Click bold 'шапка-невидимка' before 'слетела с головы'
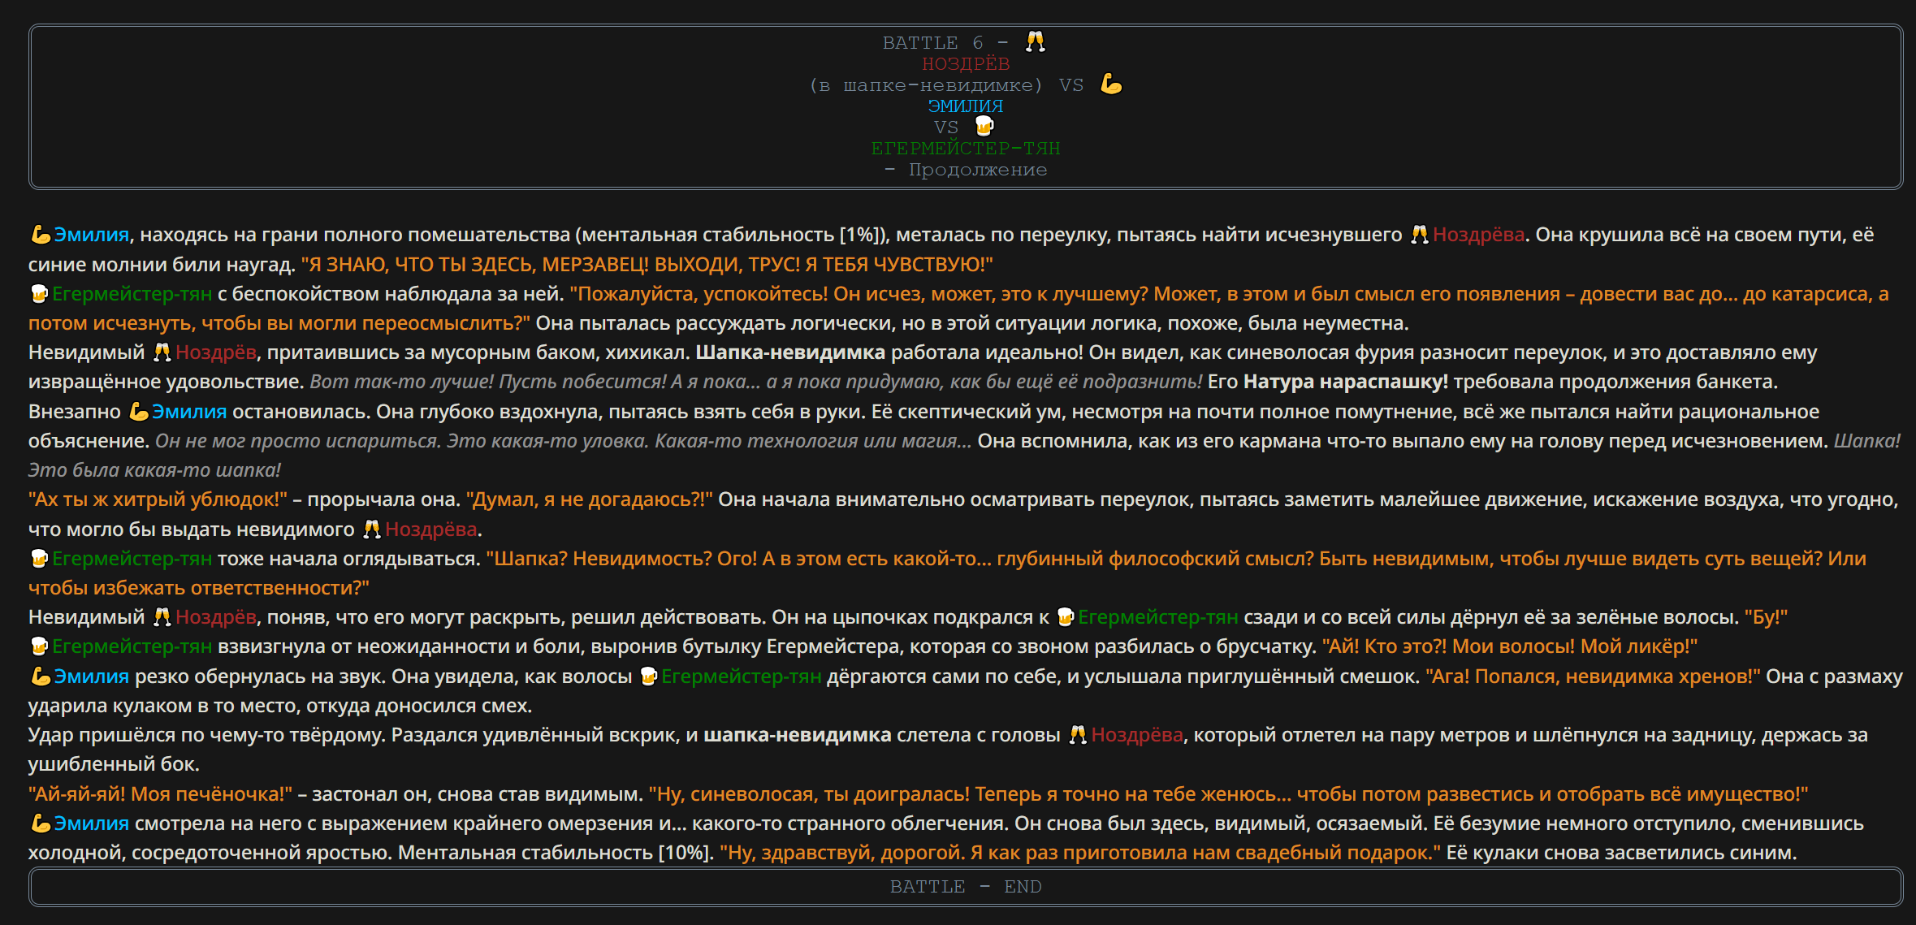Image resolution: width=1916 pixels, height=925 pixels. coord(798,735)
